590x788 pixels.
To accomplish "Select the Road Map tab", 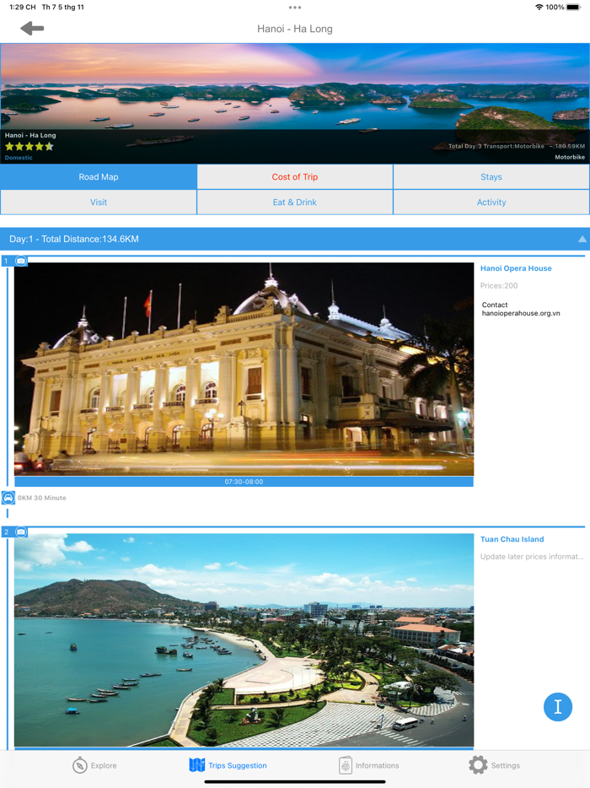I will [x=99, y=177].
